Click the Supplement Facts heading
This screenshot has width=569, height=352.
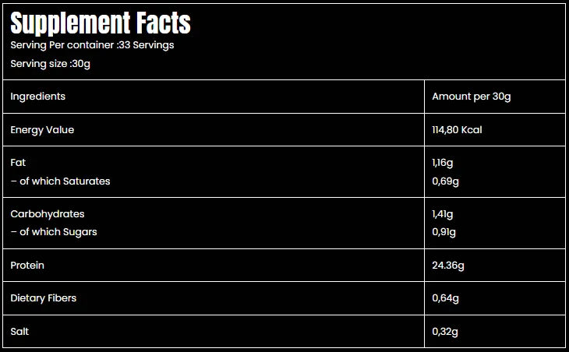(101, 23)
